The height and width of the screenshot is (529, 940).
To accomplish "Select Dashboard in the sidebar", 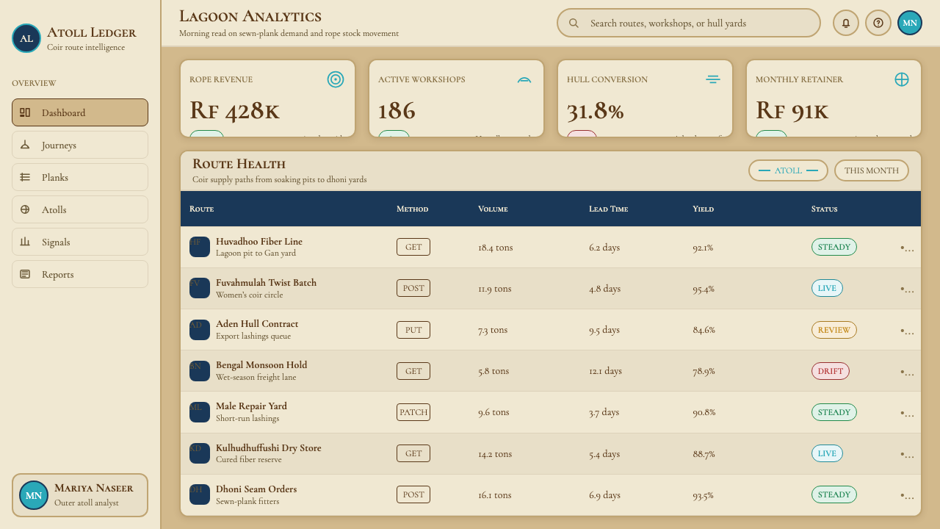I will click(80, 112).
